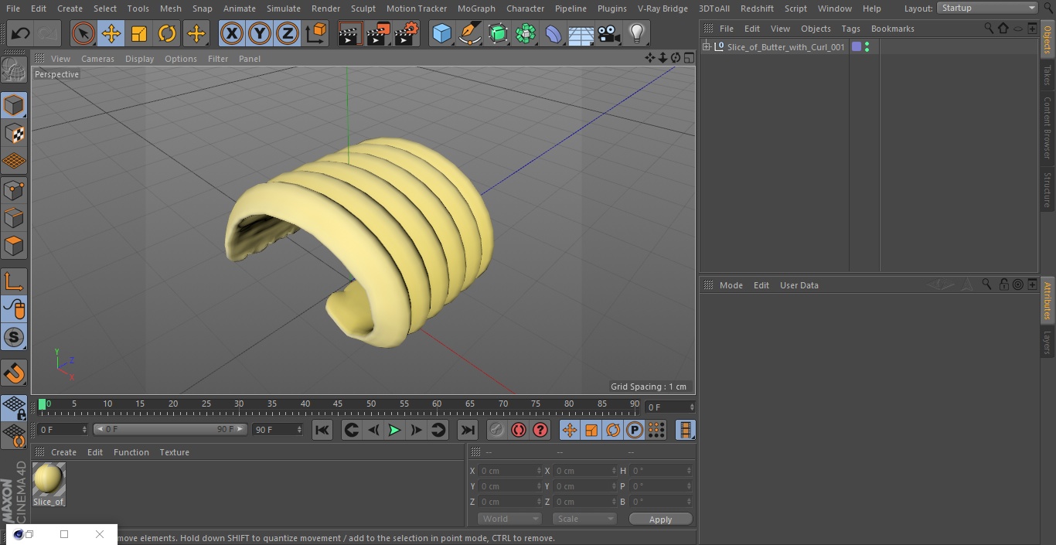The height and width of the screenshot is (545, 1056).
Task: Enable Axis mode icon
Action: coord(14,281)
